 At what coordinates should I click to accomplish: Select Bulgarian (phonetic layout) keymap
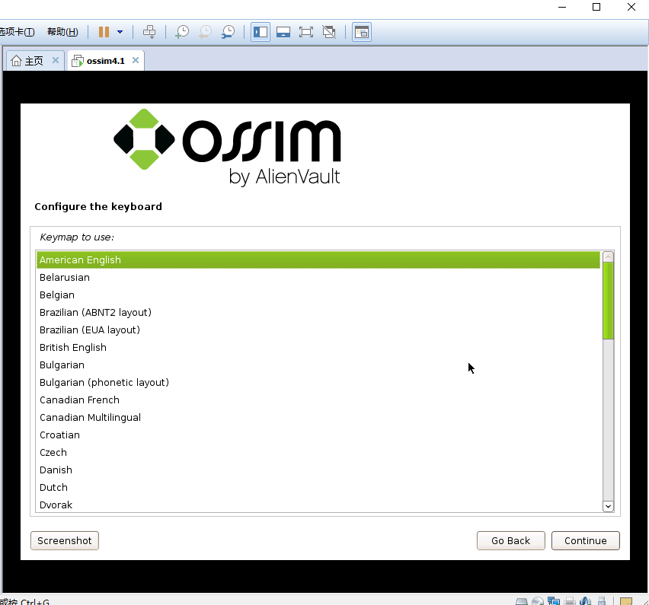tap(318, 383)
